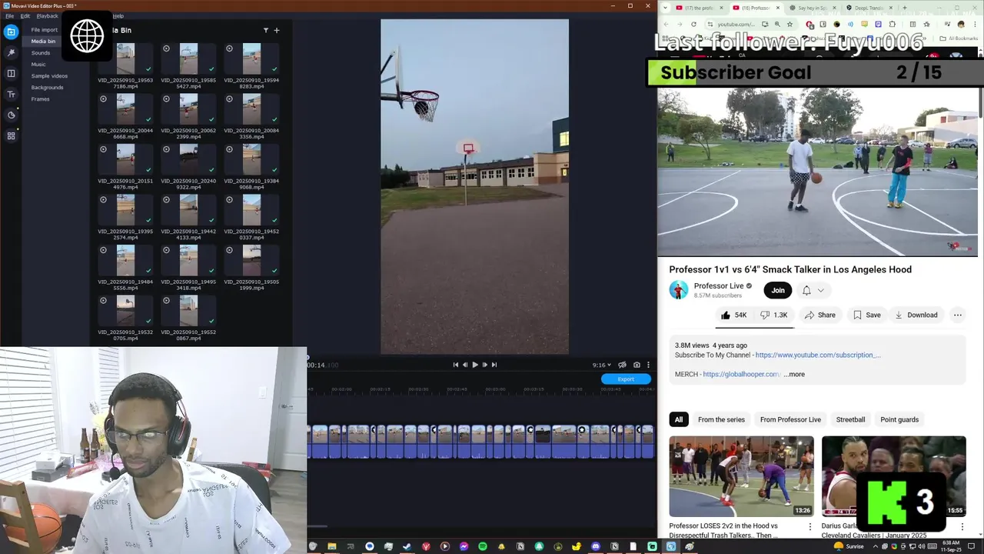Add files with the Media Bin plus icon
The width and height of the screenshot is (984, 554).
tap(277, 30)
